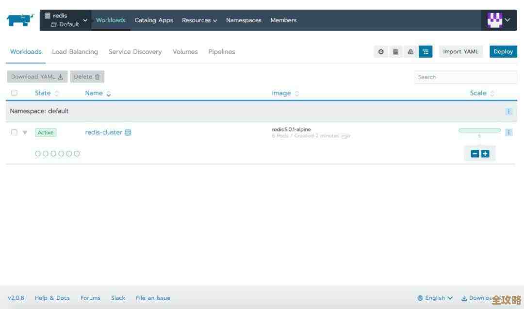Switch to the Load Balancing tab

pos(75,52)
